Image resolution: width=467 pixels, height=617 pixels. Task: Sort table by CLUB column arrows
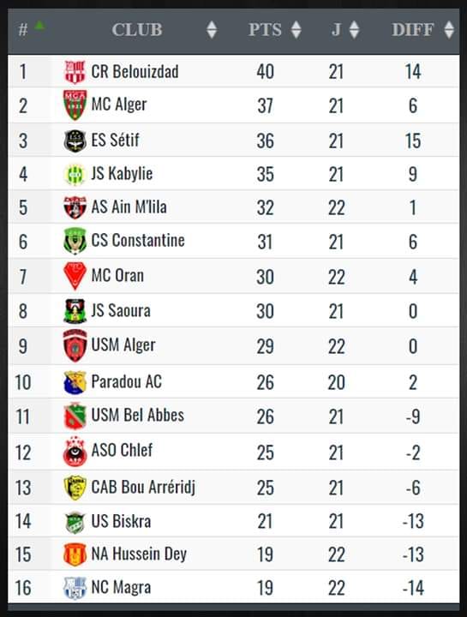(212, 30)
